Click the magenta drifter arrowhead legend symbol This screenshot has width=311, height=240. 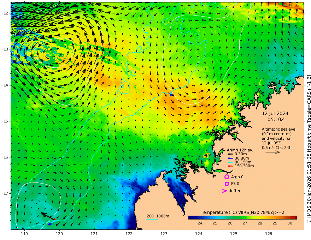point(224,191)
